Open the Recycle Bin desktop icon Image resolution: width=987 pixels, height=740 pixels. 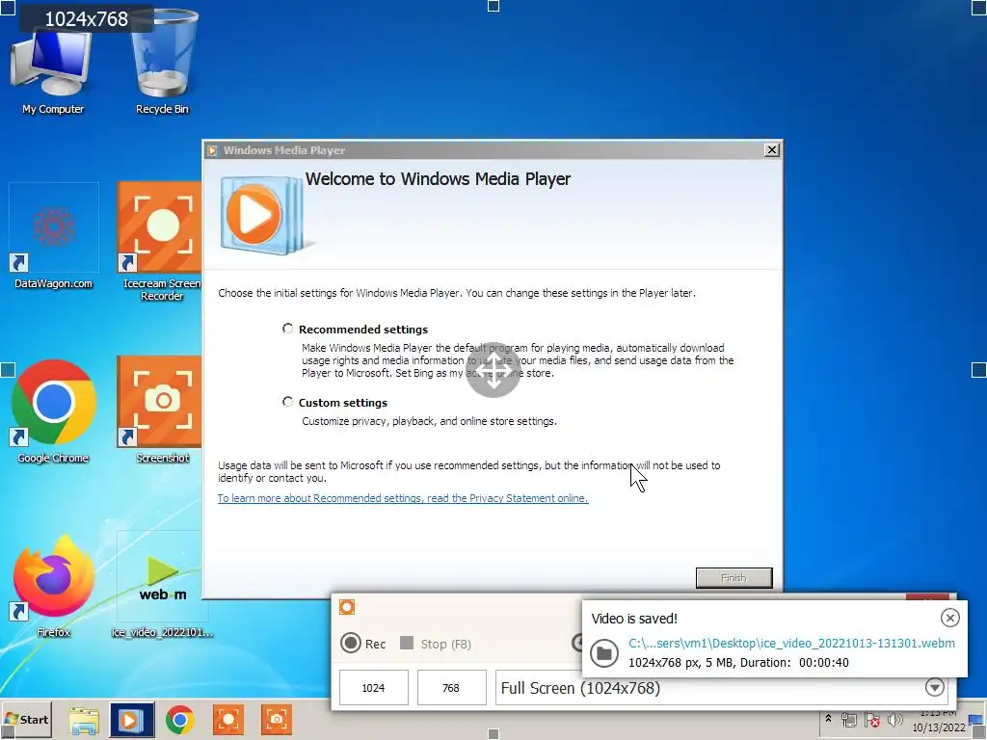(162, 63)
